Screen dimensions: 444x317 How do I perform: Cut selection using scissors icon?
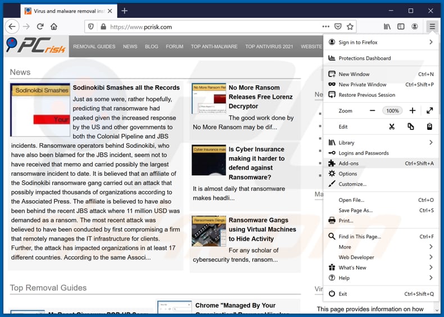392,126
